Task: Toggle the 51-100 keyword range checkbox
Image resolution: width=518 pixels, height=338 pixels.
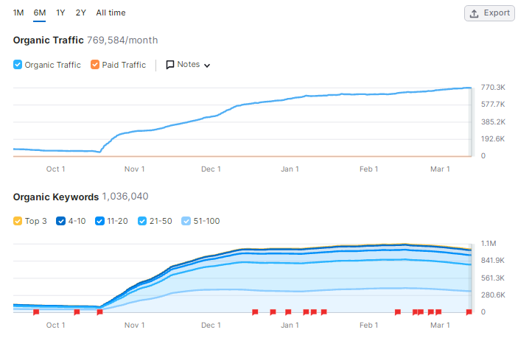Action: (186, 221)
